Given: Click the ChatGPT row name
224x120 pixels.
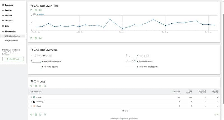Looking at the screenshot, I should pos(39,97).
